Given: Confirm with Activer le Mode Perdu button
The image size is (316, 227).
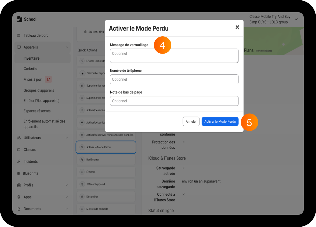Looking at the screenshot, I should tap(220, 122).
